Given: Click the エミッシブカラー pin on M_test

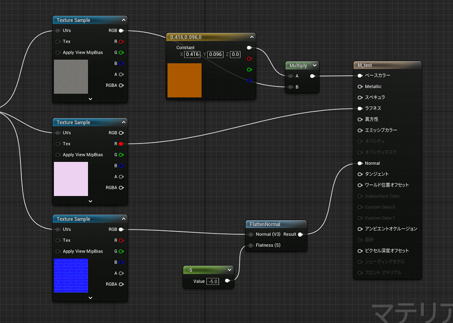Looking at the screenshot, I should (x=360, y=130).
